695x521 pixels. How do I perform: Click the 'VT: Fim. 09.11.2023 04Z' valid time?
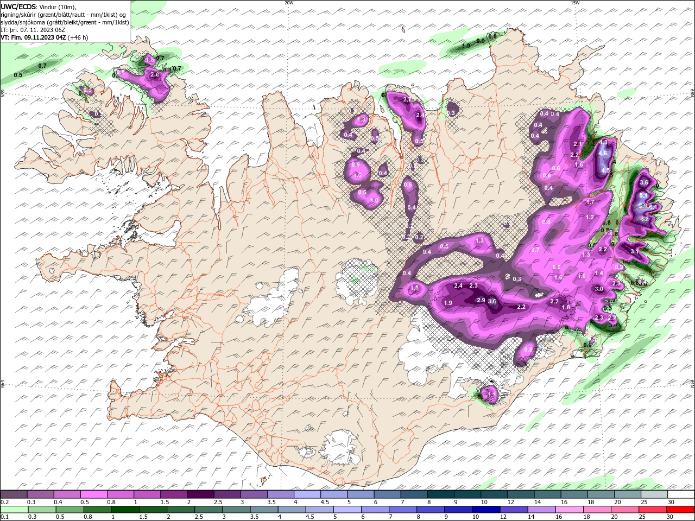pyautogui.click(x=34, y=37)
